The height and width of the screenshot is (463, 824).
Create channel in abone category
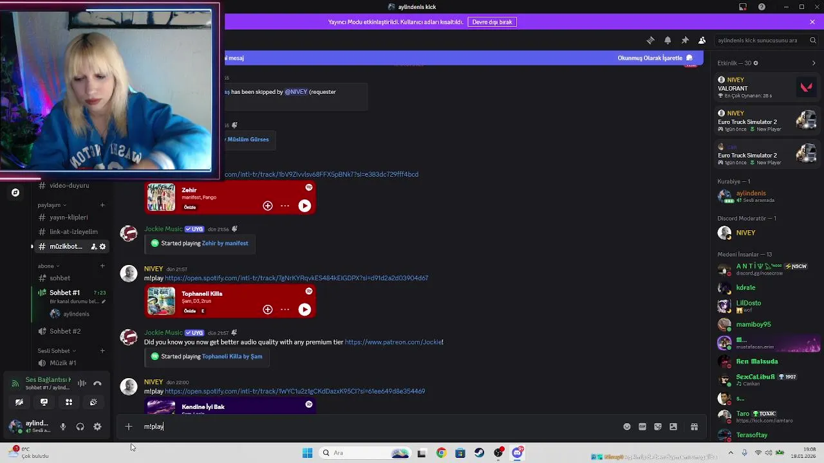[x=102, y=266]
